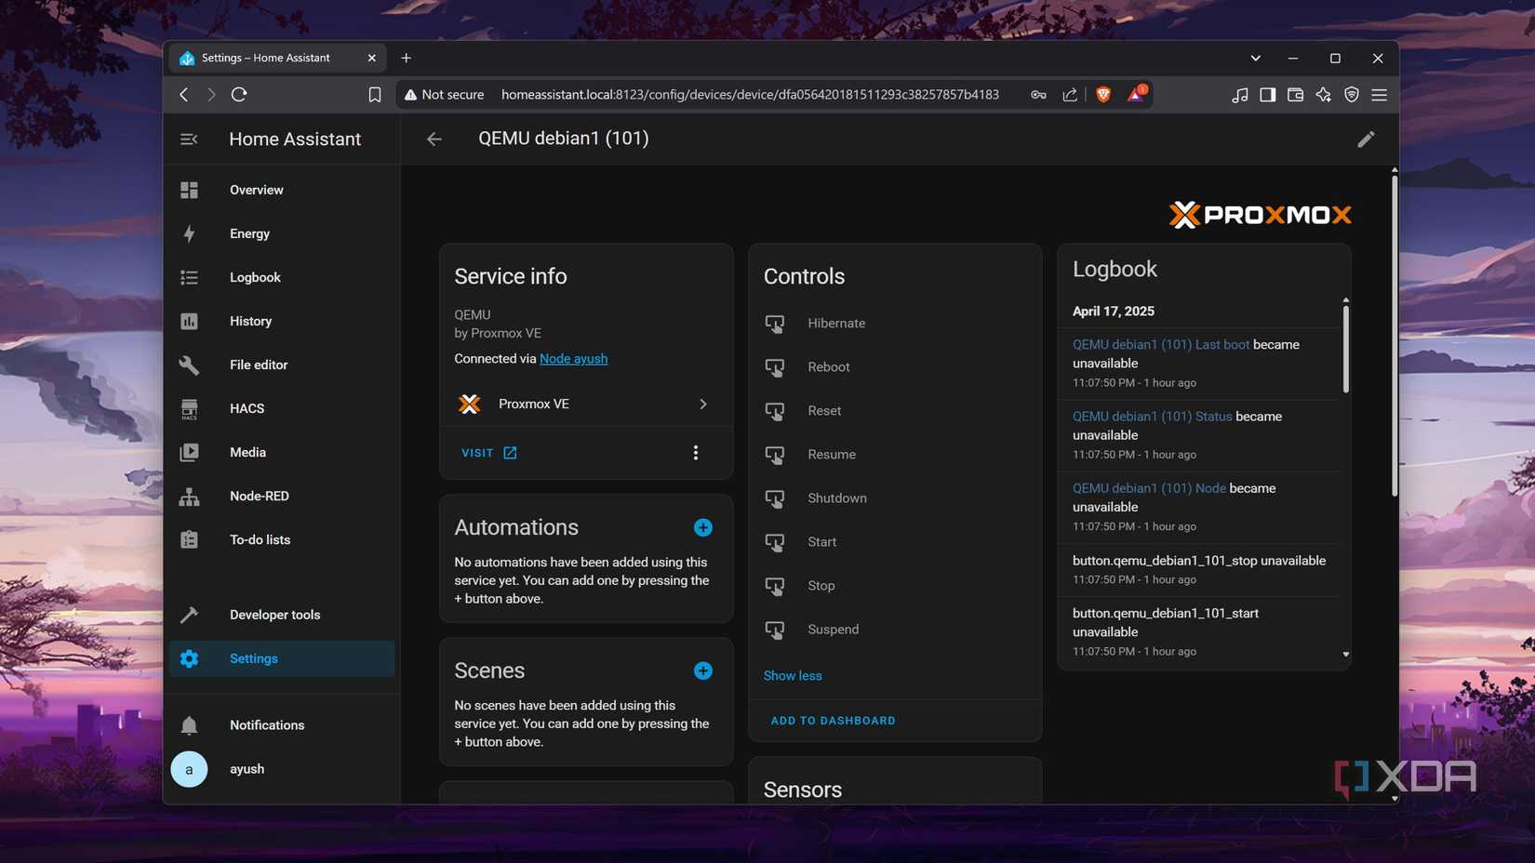This screenshot has width=1535, height=863.
Task: Expand the Proxmox VE integration entry
Action: coord(702,404)
